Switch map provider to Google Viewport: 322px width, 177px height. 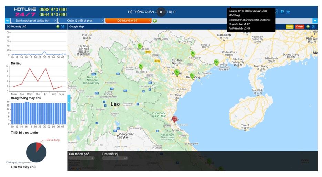pos(300,26)
